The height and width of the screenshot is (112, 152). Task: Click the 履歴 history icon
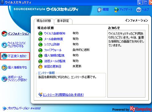coord(100,10)
